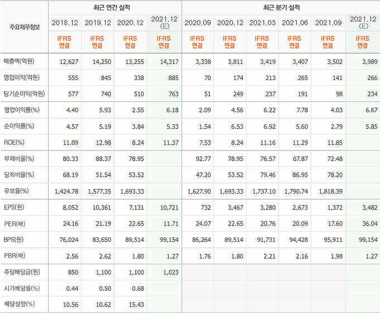Click the 0.68 dividend yield value

click(x=138, y=288)
